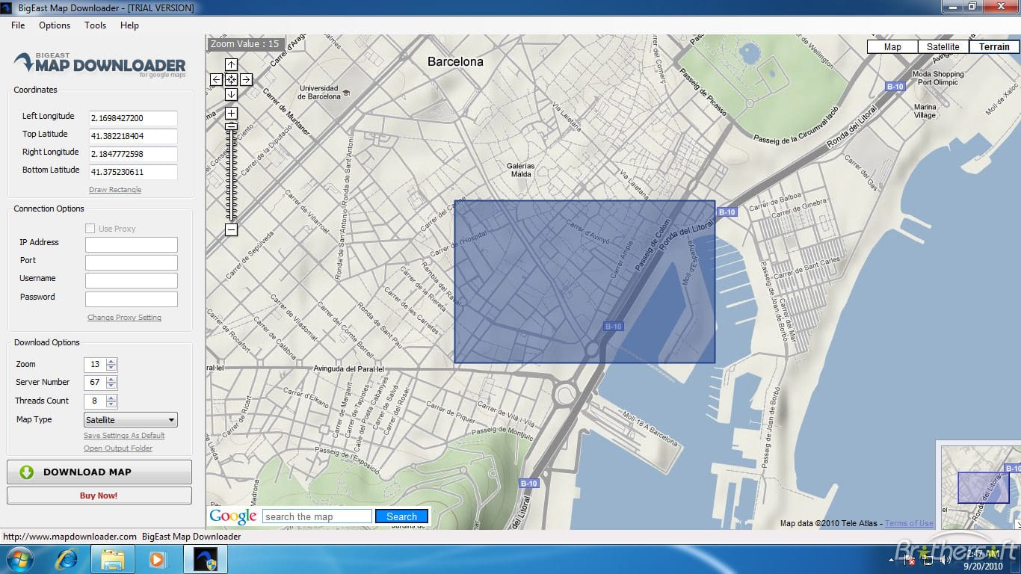Open the Help menu

click(x=129, y=25)
